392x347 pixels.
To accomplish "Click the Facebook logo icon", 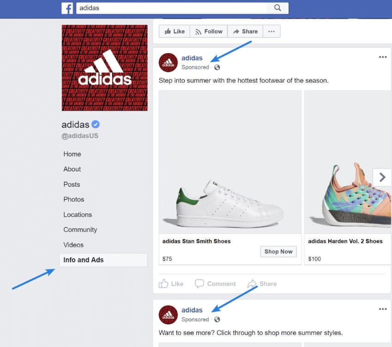I will click(67, 8).
